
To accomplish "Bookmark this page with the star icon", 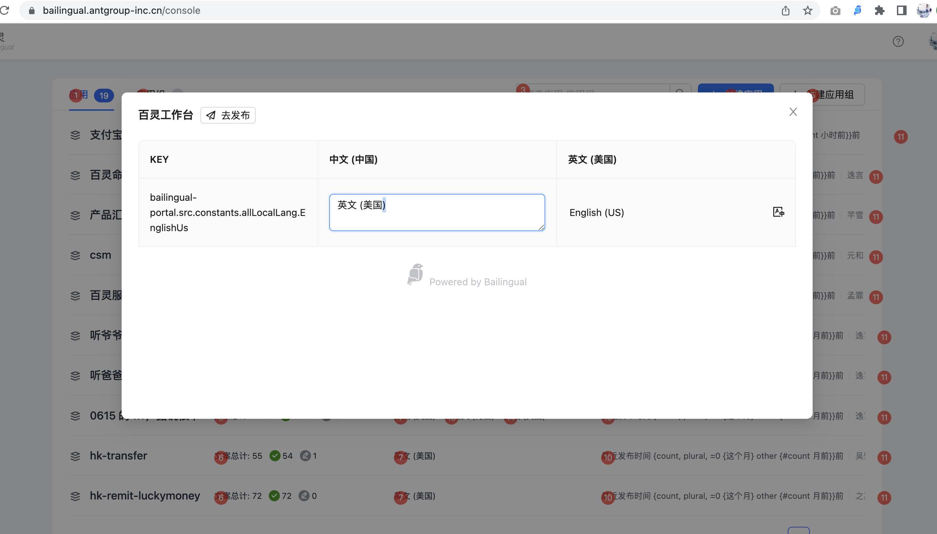I will (807, 11).
